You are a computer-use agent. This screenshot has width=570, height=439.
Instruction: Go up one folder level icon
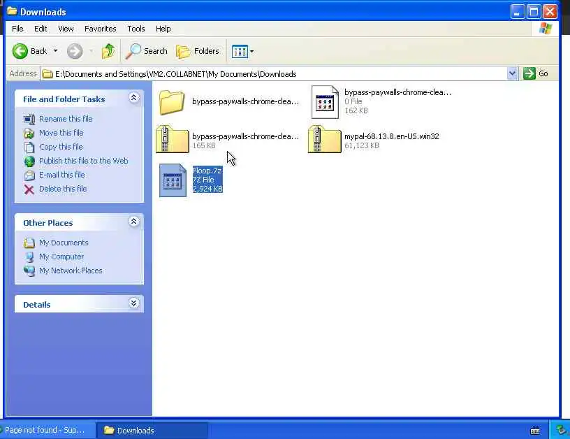point(108,51)
